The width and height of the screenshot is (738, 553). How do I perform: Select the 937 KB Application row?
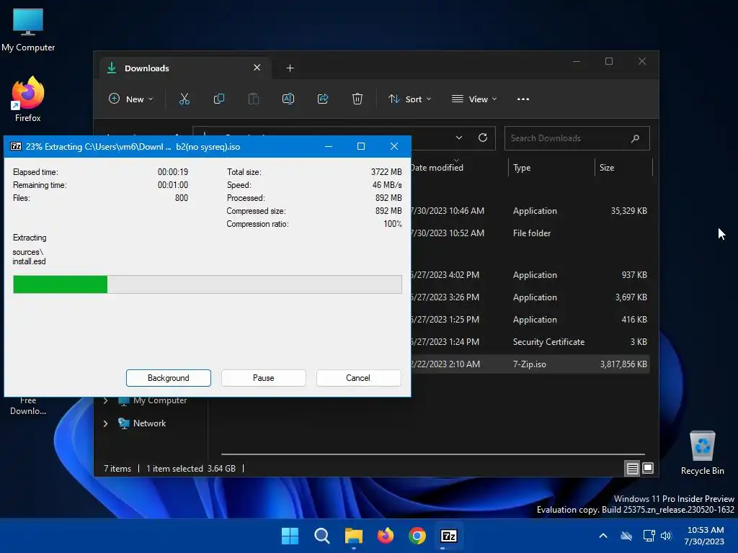coord(530,275)
